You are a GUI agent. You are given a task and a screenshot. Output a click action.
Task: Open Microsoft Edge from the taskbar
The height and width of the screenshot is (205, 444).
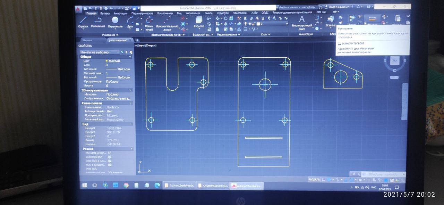[157, 186]
